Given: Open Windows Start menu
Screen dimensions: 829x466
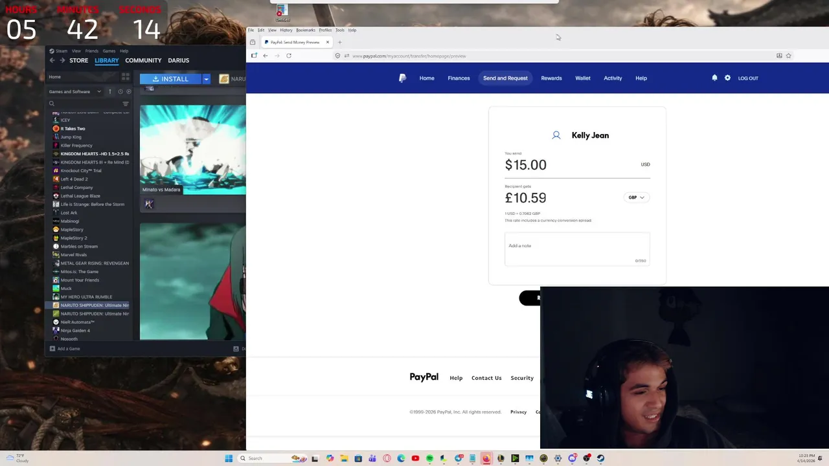Looking at the screenshot, I should tap(229, 458).
